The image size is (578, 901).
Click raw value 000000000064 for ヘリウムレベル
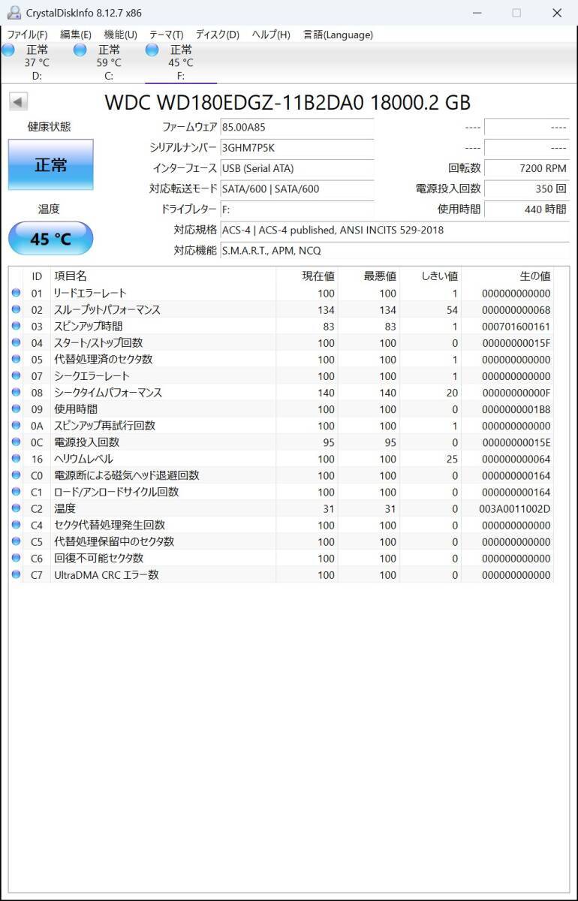(516, 459)
